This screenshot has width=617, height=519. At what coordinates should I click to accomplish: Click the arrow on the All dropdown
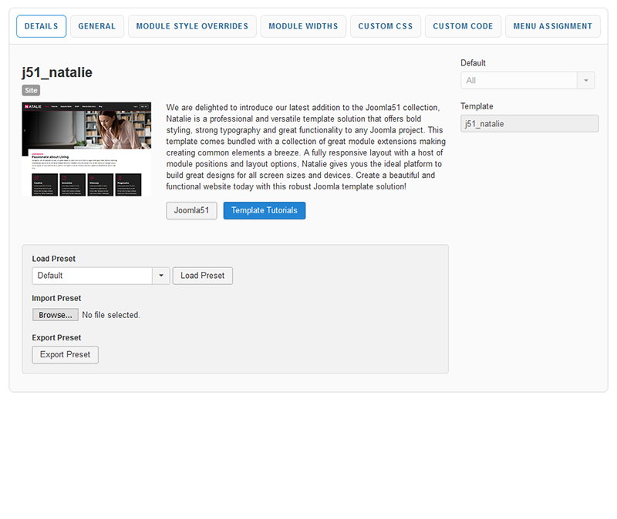point(587,81)
